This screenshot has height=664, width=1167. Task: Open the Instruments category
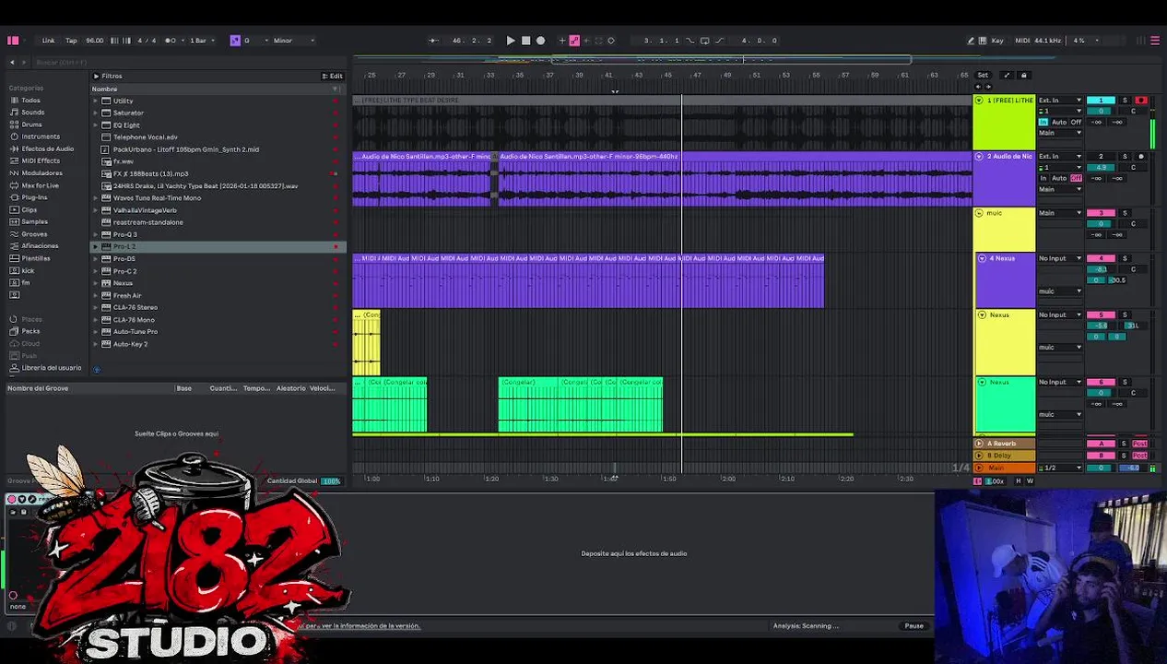pyautogui.click(x=41, y=136)
